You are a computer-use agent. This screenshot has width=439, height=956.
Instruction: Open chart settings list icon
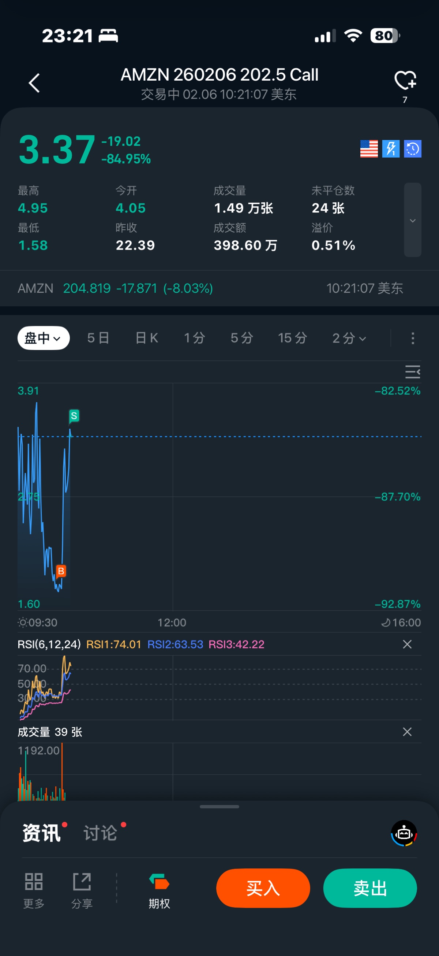pos(412,372)
